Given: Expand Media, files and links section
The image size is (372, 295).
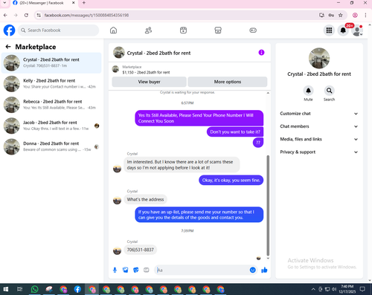Looking at the screenshot, I should tap(319, 139).
